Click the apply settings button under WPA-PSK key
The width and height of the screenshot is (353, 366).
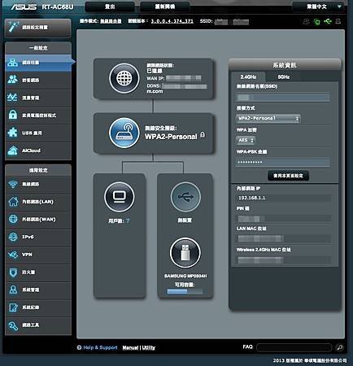(288, 176)
